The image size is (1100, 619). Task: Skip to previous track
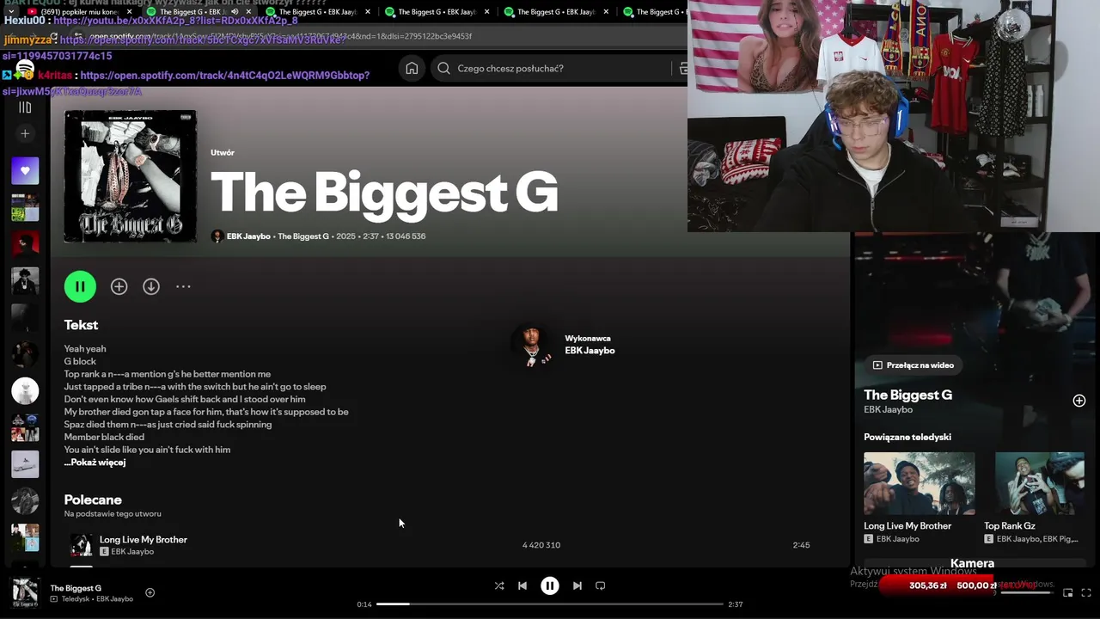pyautogui.click(x=522, y=585)
